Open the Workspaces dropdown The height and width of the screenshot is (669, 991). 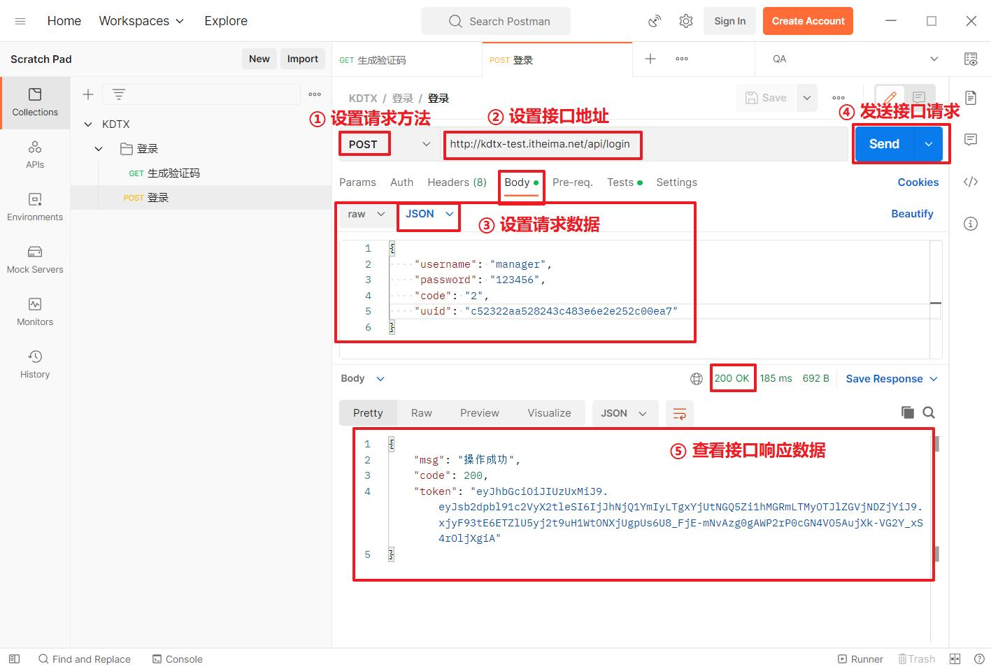point(141,21)
